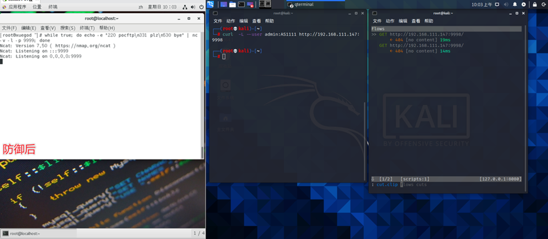The image size is (548, 239).
Task: Open 搜索(S) menu in root@localhost terminal
Action: click(x=68, y=28)
